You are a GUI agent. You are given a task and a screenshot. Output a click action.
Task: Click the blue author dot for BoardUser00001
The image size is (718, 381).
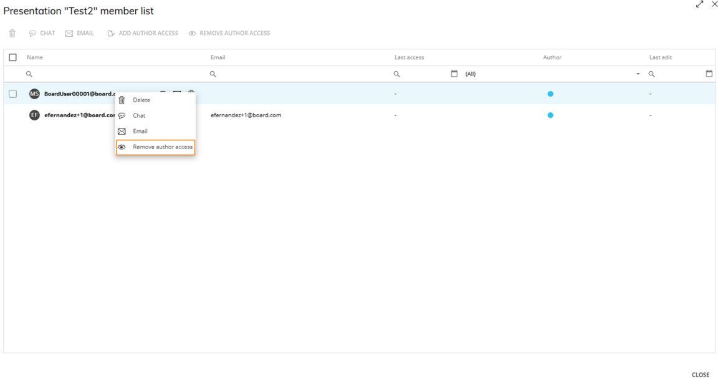click(550, 94)
